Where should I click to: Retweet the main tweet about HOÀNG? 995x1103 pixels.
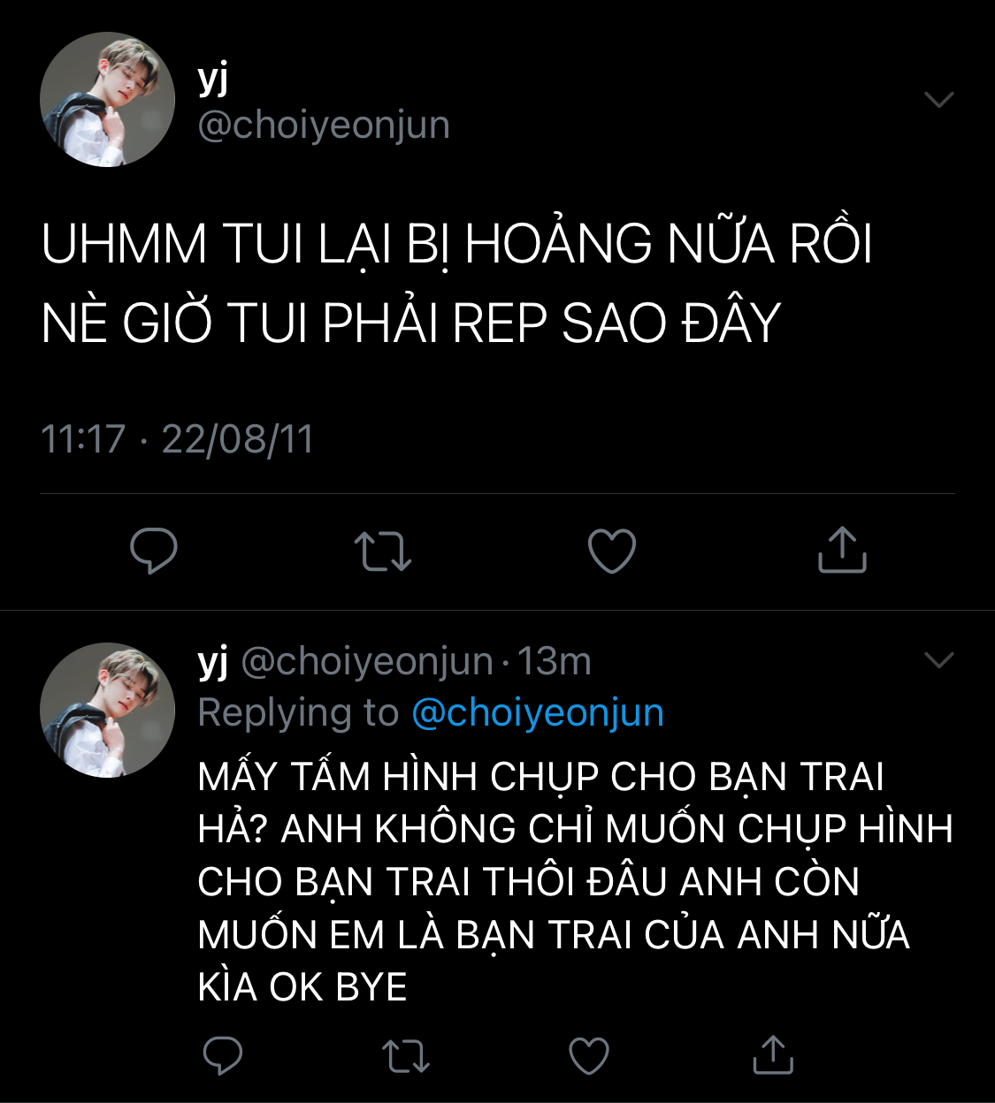click(383, 551)
